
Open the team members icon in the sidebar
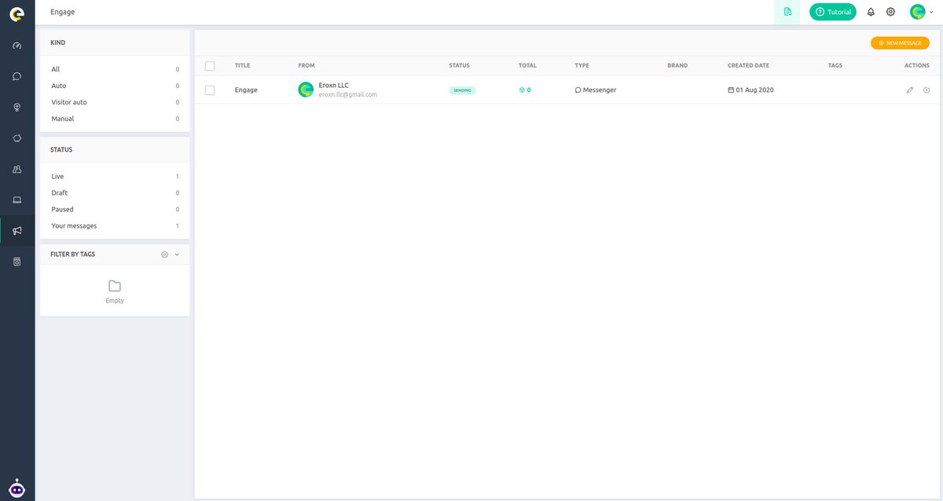[17, 169]
